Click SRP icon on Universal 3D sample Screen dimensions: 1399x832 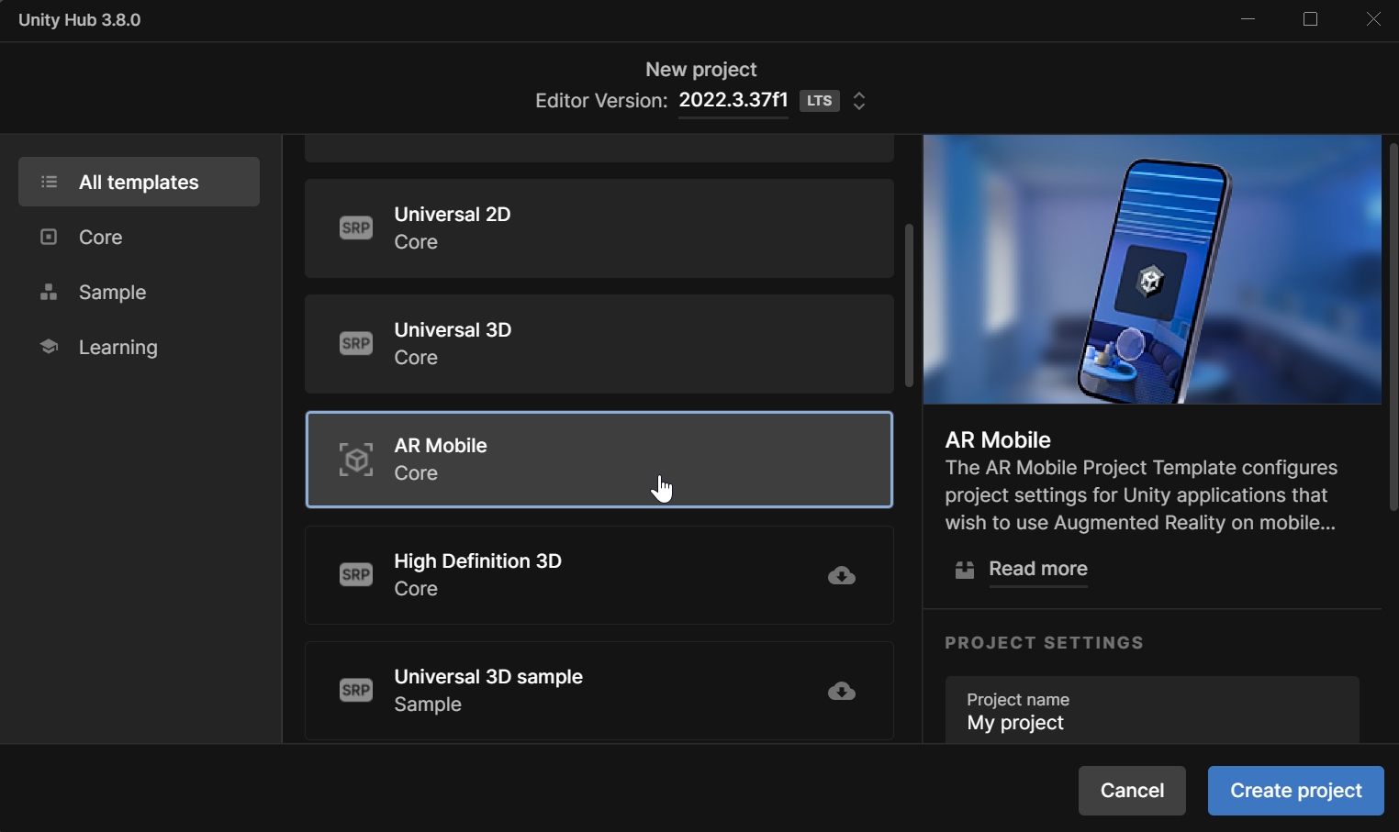[356, 690]
